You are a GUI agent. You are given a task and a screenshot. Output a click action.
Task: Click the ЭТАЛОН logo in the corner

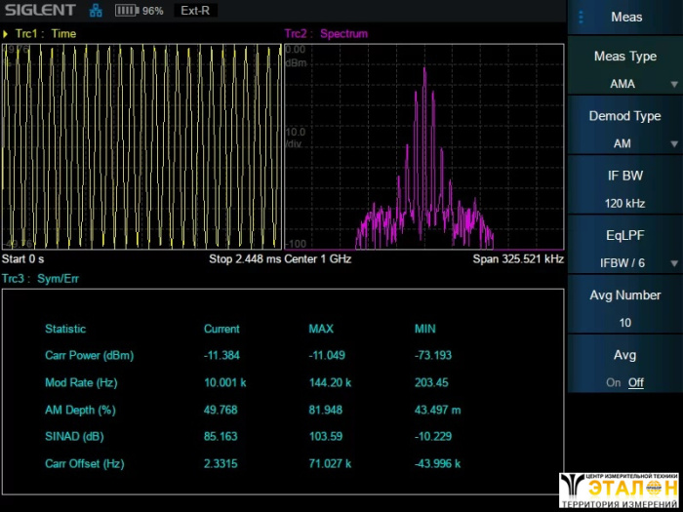(x=619, y=491)
